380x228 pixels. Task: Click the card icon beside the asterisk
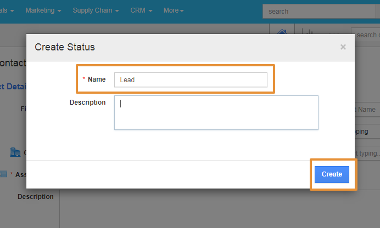[3, 174]
